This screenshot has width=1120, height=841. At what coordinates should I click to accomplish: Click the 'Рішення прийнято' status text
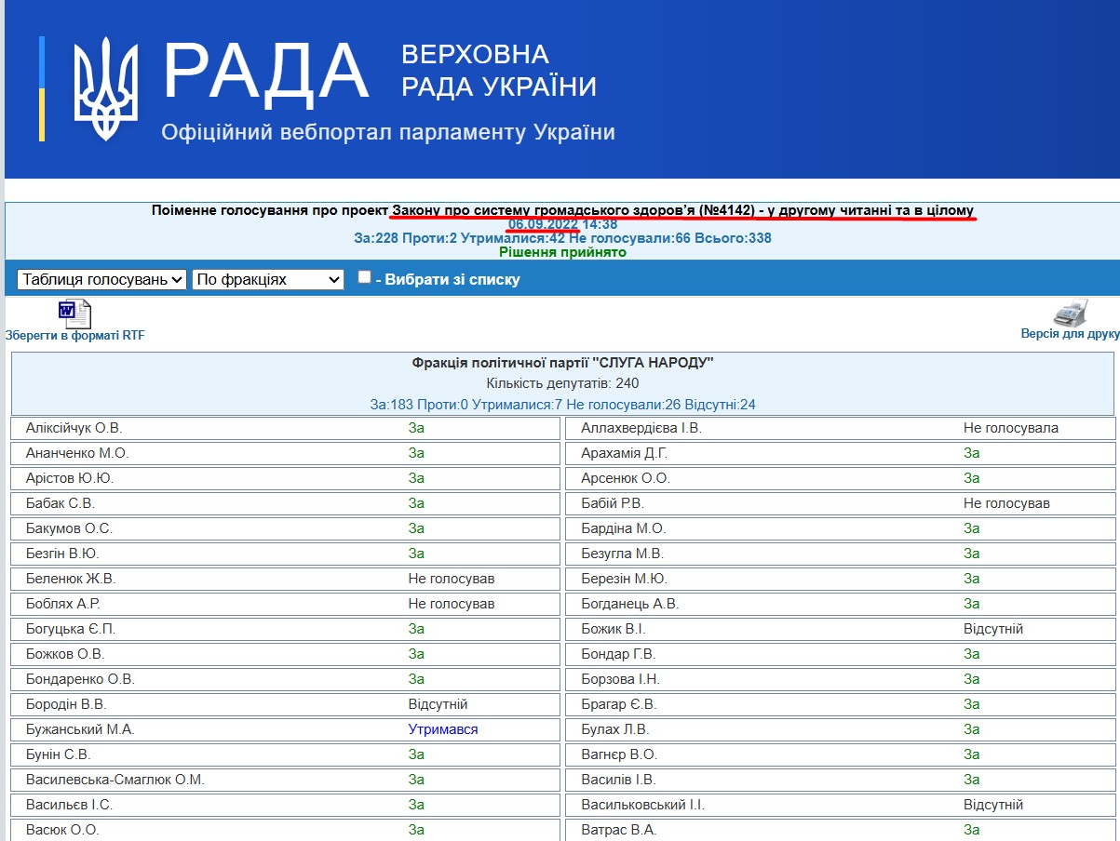coord(562,252)
